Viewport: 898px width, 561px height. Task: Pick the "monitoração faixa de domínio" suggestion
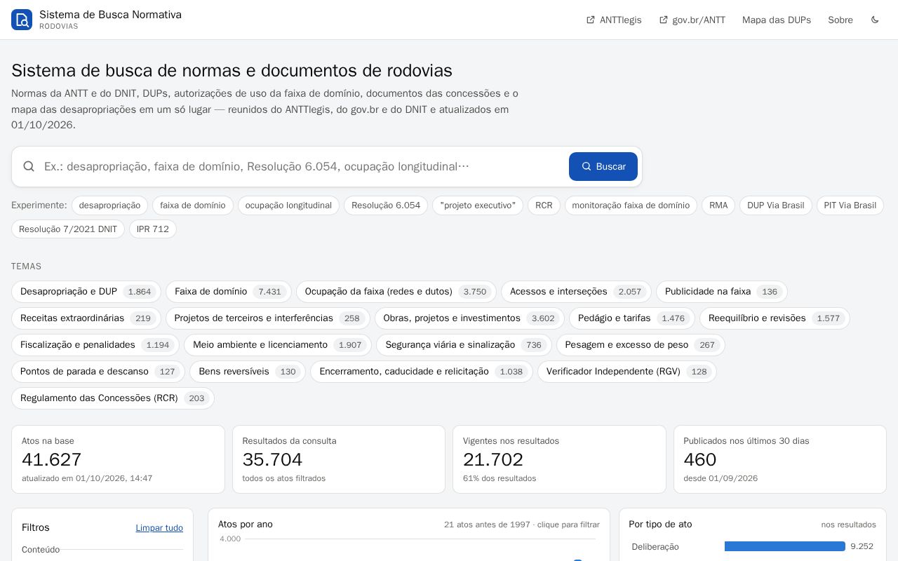point(631,205)
